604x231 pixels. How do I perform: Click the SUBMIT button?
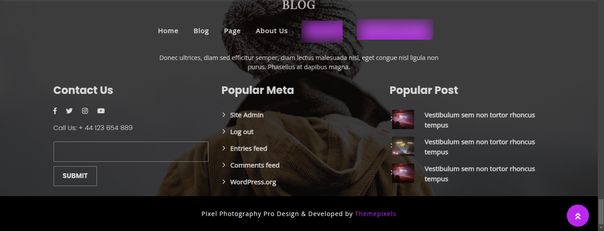[x=75, y=176]
